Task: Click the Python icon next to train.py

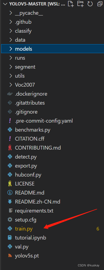Action: tap(10, 229)
